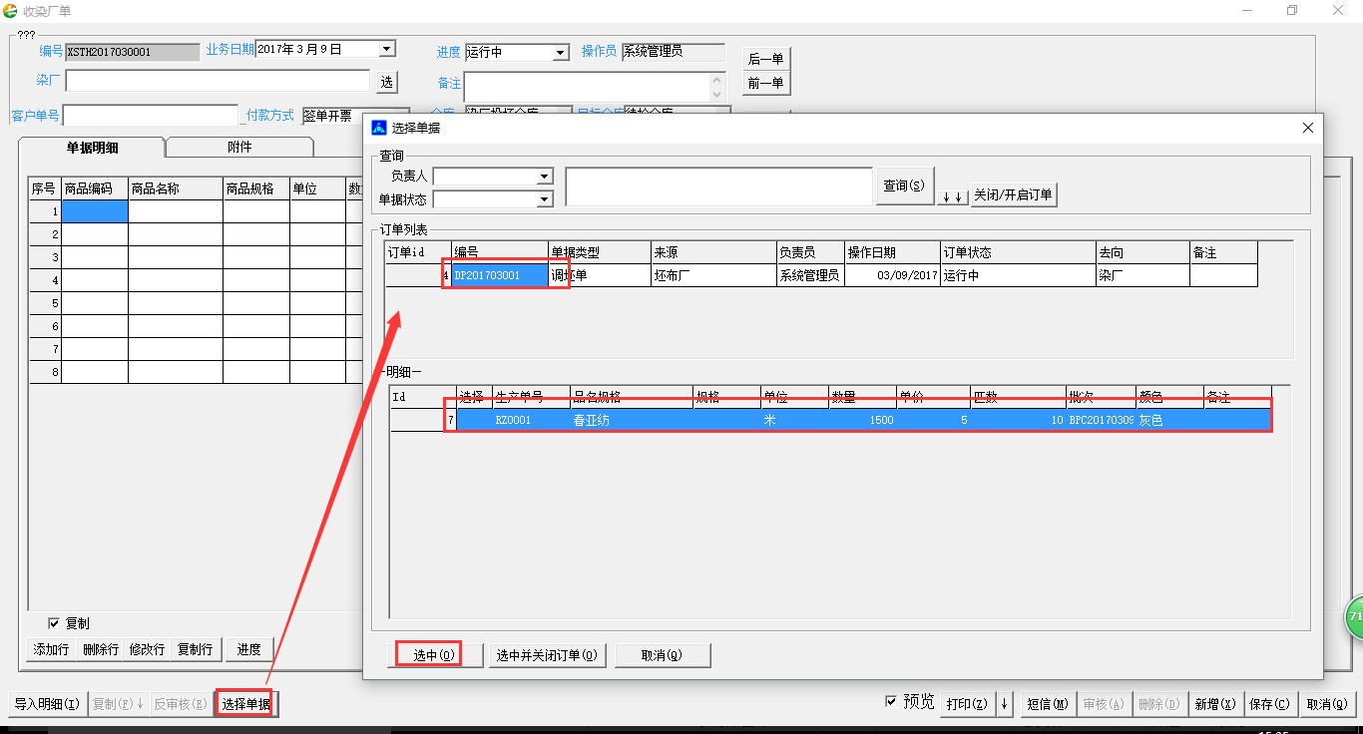Click the 系统管理员 owner cell
This screenshot has height=734, width=1363.
pyautogui.click(x=810, y=275)
